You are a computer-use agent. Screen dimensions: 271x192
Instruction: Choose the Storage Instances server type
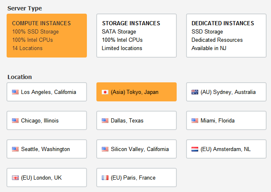click(x=137, y=36)
